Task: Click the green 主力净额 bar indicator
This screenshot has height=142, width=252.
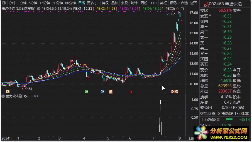Action: [x=229, y=119]
